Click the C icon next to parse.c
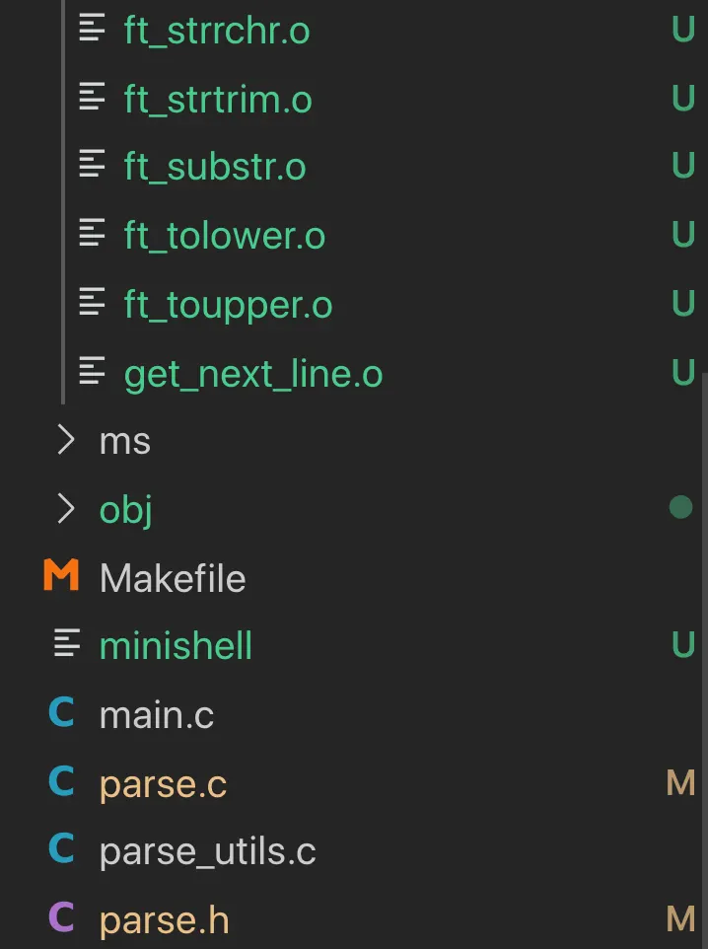708x949 pixels. click(61, 782)
